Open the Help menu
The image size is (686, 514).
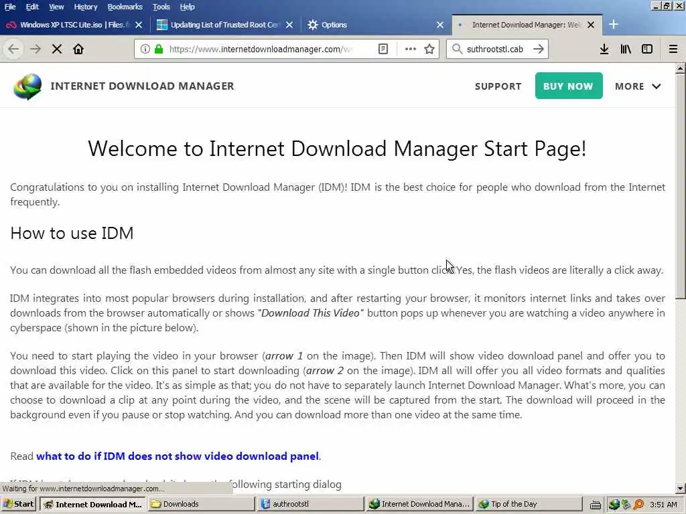[188, 7]
